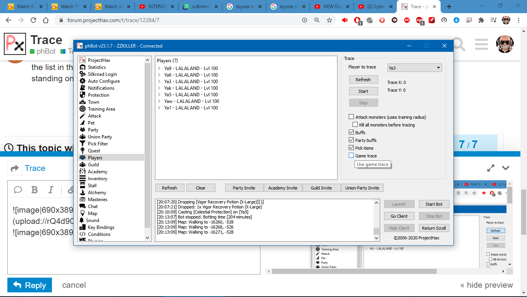The width and height of the screenshot is (527, 297).
Task: Open the Silkroad Login section icon
Action: pos(82,74)
